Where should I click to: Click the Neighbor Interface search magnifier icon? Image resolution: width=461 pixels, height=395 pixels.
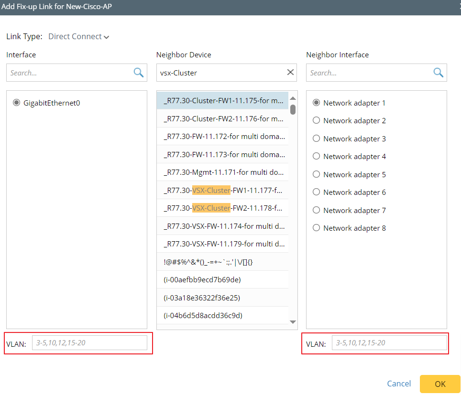[x=438, y=73]
